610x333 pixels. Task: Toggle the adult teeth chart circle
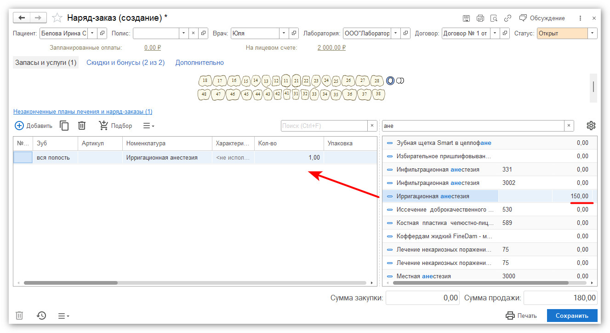390,81
